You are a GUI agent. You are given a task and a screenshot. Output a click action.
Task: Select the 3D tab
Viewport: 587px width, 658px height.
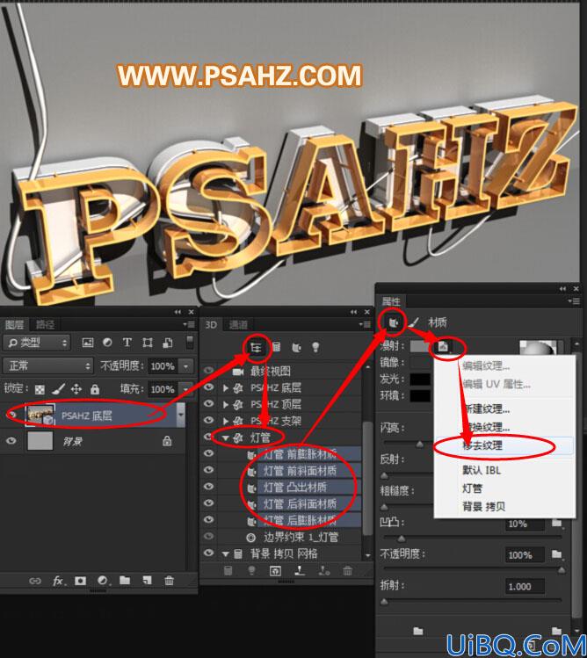[211, 325]
